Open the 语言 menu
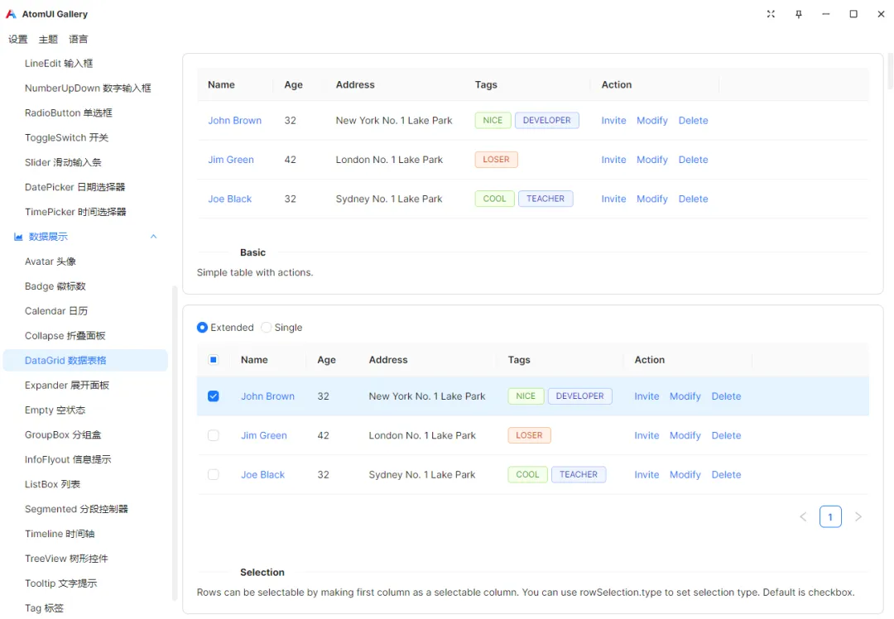The image size is (894, 619). pos(79,39)
